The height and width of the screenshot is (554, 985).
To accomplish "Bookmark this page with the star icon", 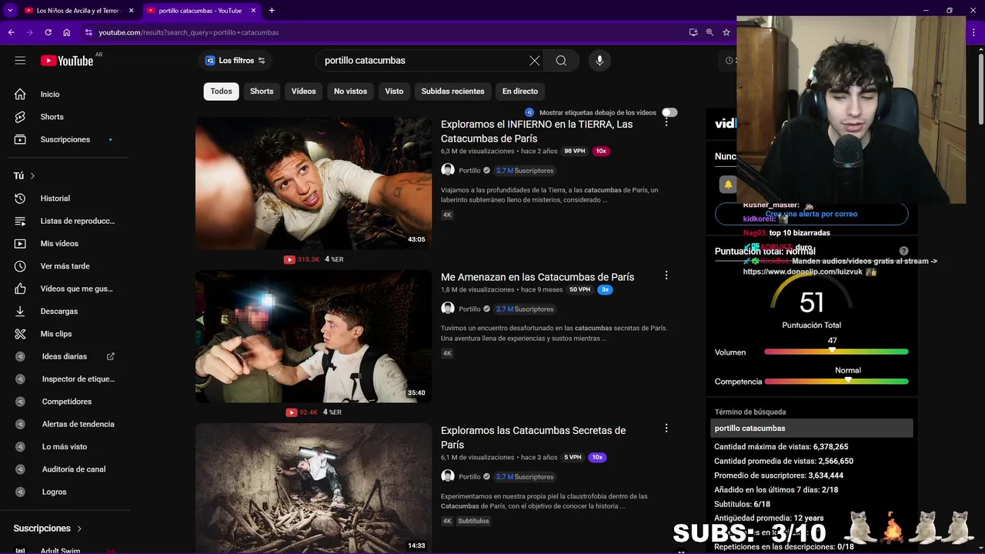I will pyautogui.click(x=726, y=32).
